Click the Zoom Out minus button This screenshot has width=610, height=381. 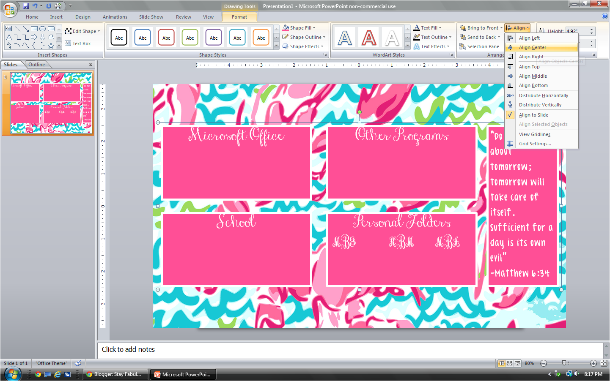(544, 363)
